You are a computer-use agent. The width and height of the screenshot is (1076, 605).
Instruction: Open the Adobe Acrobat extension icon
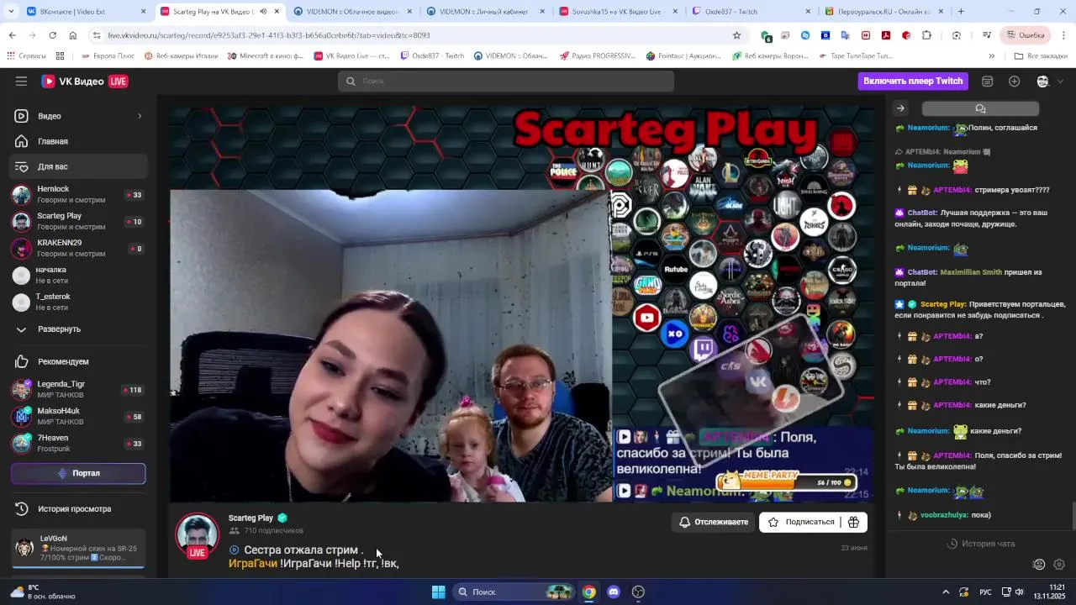886,35
